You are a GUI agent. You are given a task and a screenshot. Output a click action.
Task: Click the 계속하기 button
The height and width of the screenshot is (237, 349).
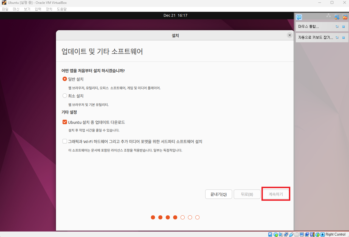click(x=276, y=194)
